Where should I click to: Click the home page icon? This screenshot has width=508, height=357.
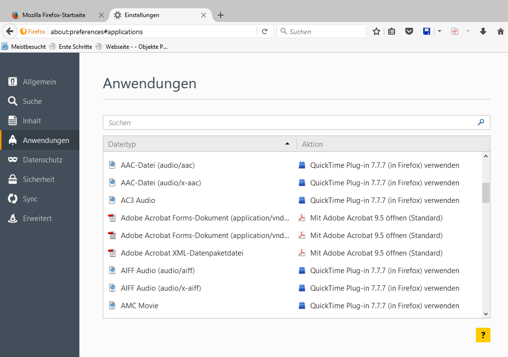(500, 31)
